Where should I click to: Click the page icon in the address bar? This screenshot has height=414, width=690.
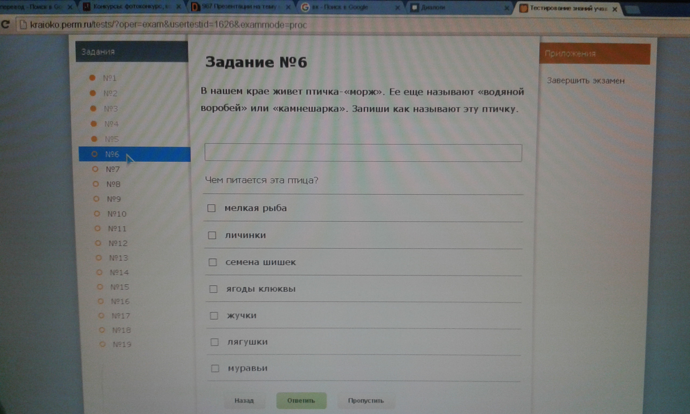(x=23, y=25)
